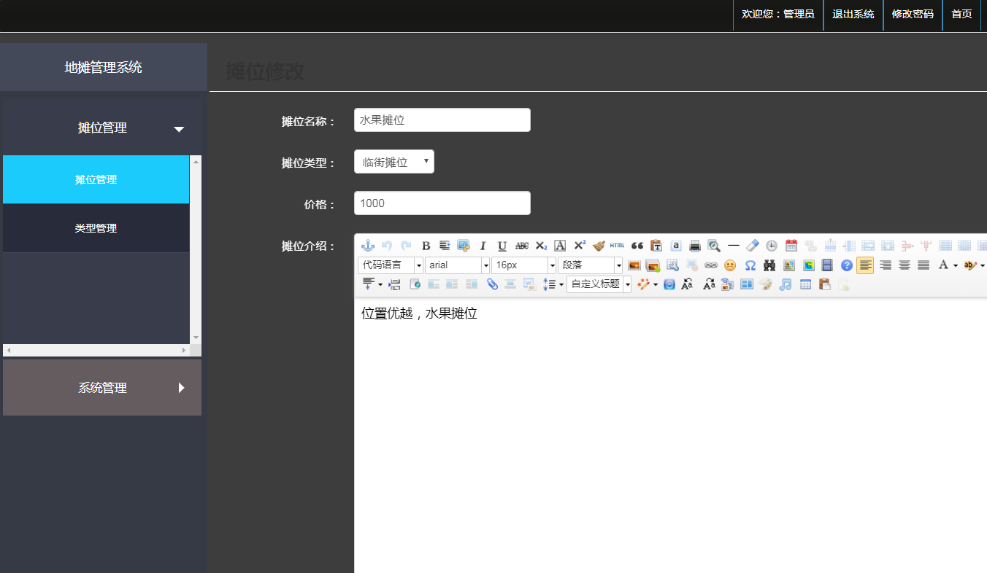The width and height of the screenshot is (987, 573).
Task: Open the special characters Omega icon
Action: click(750, 265)
